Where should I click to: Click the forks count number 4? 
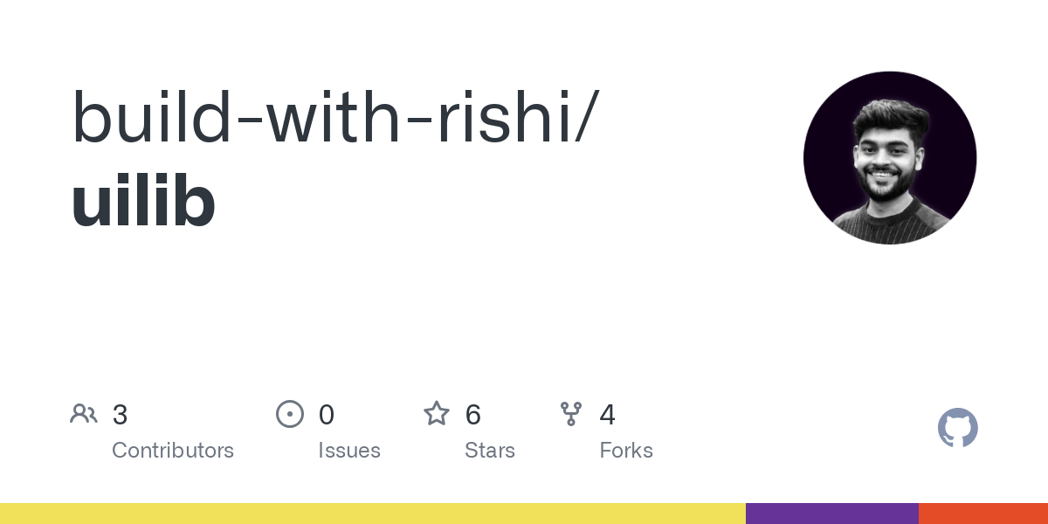608,415
